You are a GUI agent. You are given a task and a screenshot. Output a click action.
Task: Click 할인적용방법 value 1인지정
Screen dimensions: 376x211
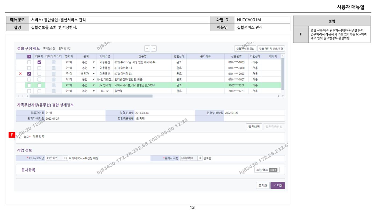[x=140, y=119]
